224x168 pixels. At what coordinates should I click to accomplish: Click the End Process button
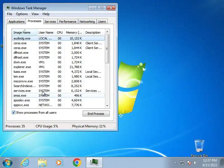click(96, 114)
